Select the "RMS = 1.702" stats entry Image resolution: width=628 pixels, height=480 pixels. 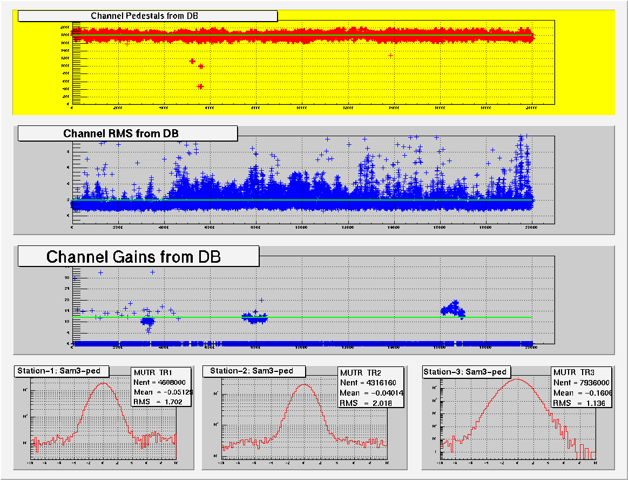(x=158, y=402)
